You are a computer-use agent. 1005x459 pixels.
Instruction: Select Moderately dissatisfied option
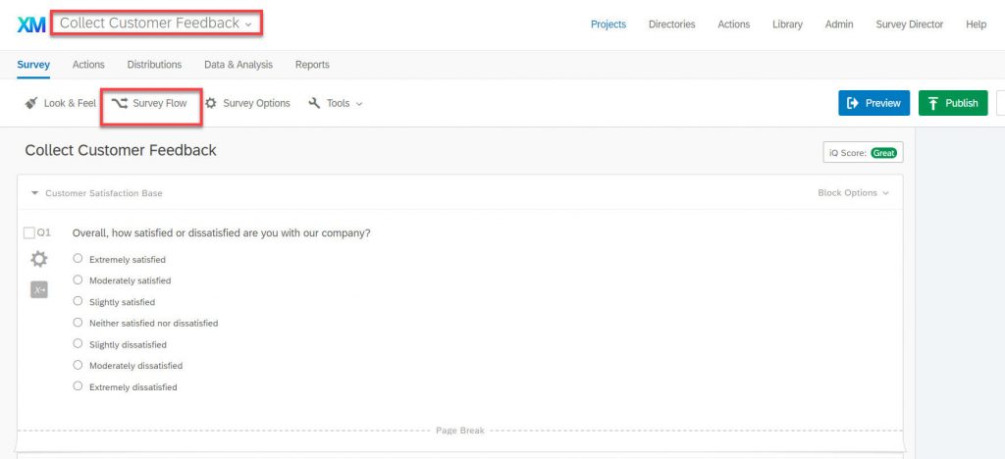click(78, 365)
